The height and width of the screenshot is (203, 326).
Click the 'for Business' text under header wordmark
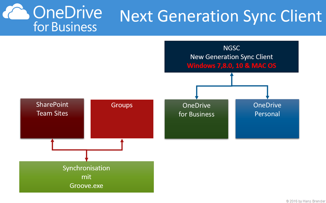coord(65,27)
